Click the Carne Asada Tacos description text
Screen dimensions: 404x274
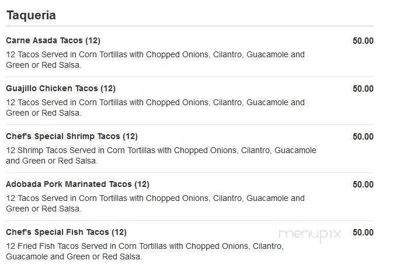tap(155, 60)
